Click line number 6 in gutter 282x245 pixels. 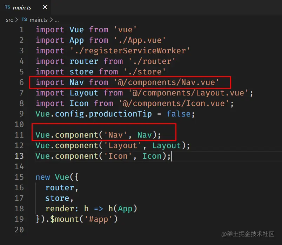[22, 82]
